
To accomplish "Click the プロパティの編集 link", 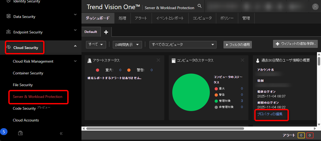I will pyautogui.click(x=270, y=114).
